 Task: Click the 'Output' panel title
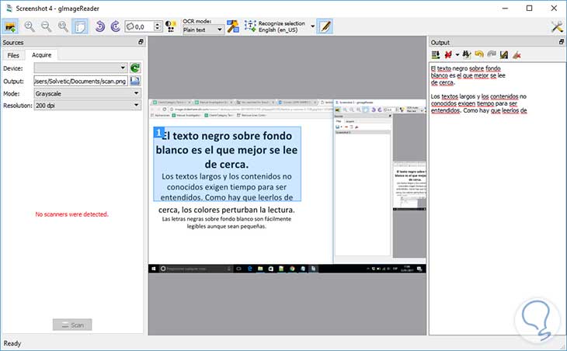(440, 42)
